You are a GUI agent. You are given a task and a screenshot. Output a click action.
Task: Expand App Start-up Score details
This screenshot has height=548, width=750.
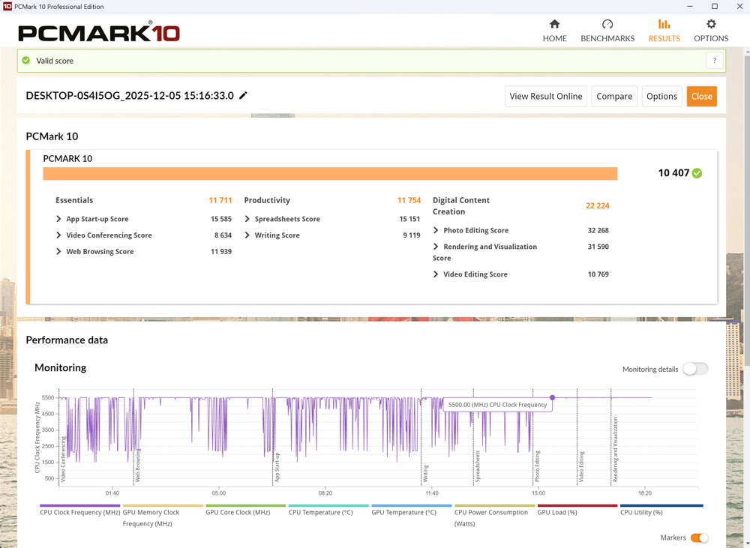(59, 219)
